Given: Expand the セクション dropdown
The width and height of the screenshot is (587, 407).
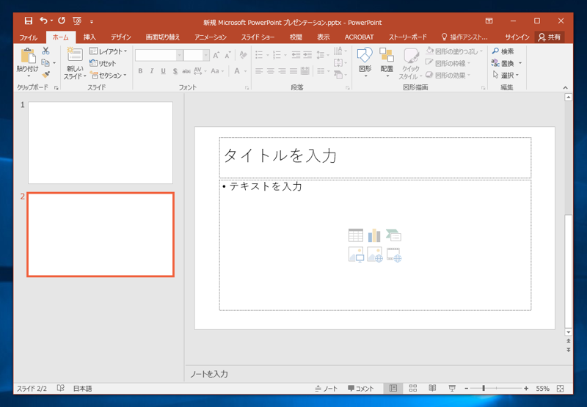Looking at the screenshot, I should (x=109, y=75).
